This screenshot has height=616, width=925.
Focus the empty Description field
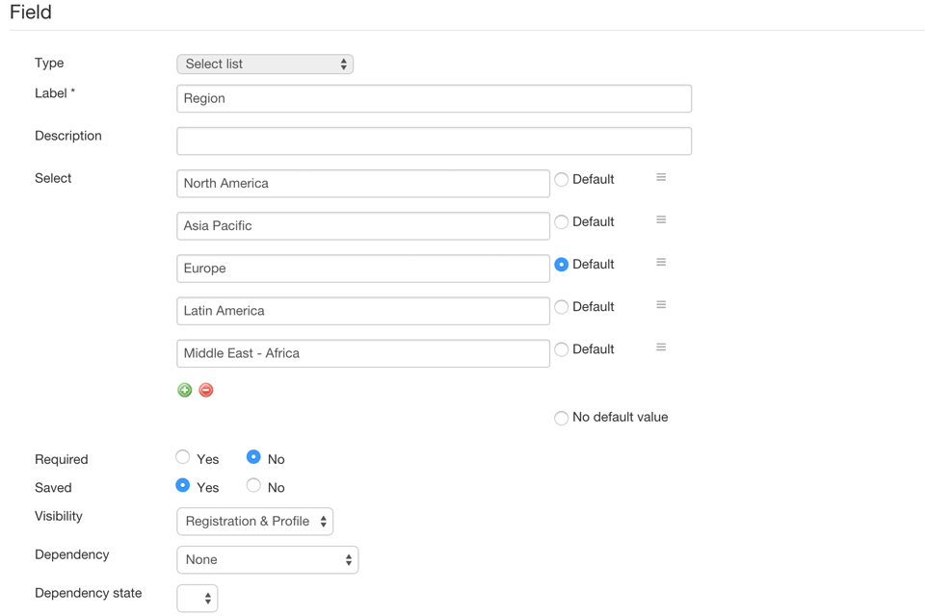435,141
